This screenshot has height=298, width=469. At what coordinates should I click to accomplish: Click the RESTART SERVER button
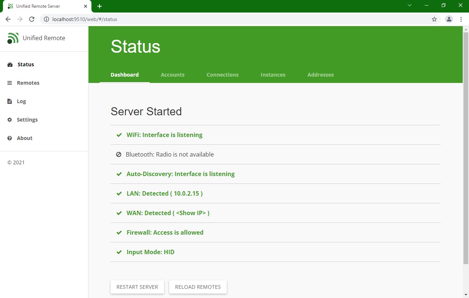[137, 287]
